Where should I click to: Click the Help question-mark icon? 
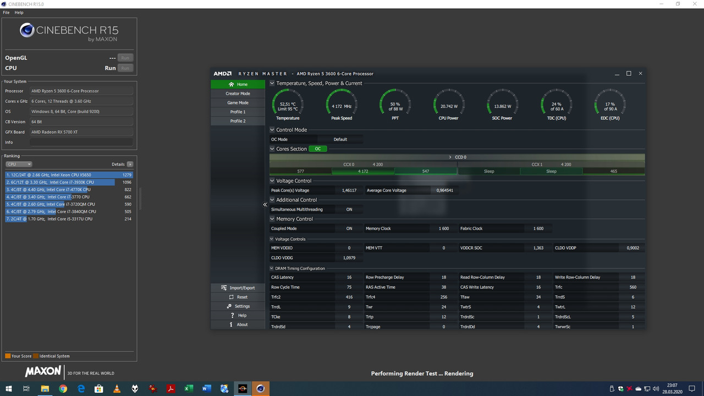pos(232,315)
